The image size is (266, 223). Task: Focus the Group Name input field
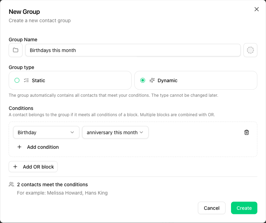pos(133,50)
